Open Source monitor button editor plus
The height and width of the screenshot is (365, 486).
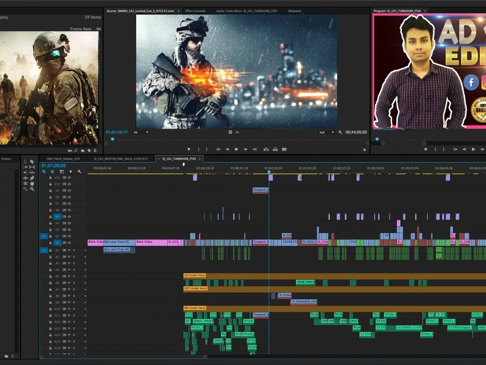click(364, 150)
